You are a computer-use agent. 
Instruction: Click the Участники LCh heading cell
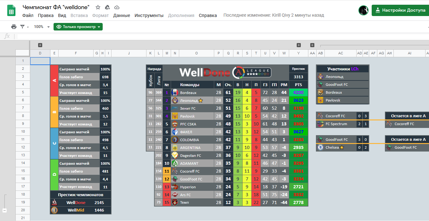(343, 69)
